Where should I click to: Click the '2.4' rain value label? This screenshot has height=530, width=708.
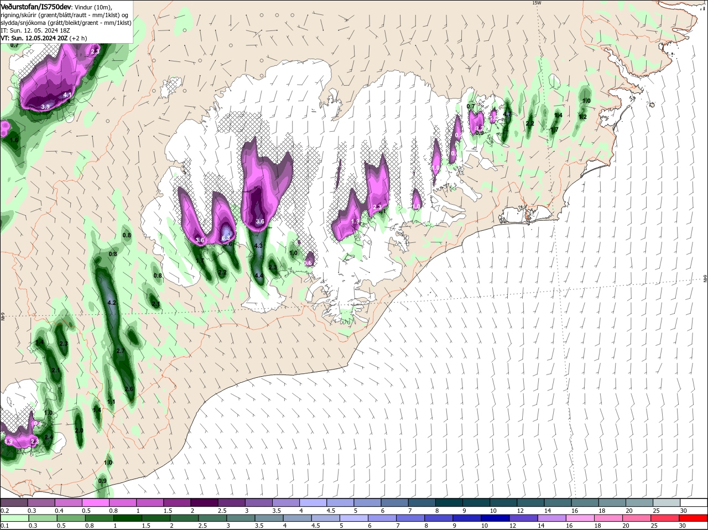(x=49, y=437)
